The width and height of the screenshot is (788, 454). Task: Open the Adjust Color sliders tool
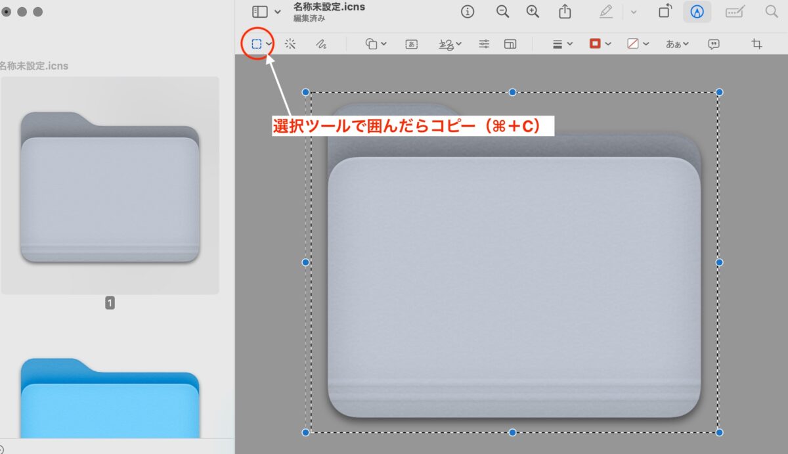coord(484,44)
